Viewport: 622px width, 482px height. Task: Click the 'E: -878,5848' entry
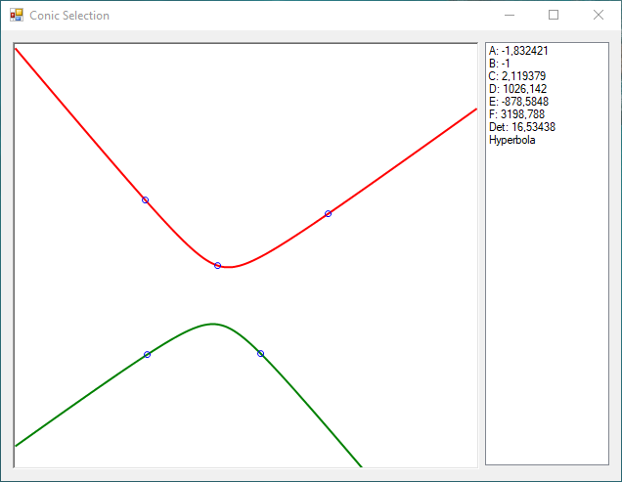click(518, 102)
